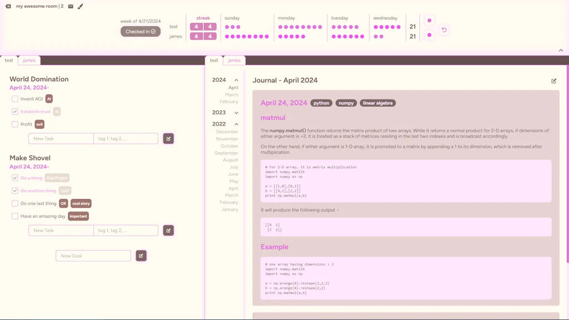Click the submit icon beside New Task under Make Shovel
Image resolution: width=569 pixels, height=320 pixels.
coord(168,230)
